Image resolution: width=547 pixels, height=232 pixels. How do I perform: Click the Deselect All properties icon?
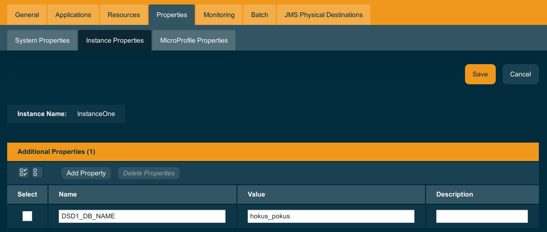tap(37, 172)
